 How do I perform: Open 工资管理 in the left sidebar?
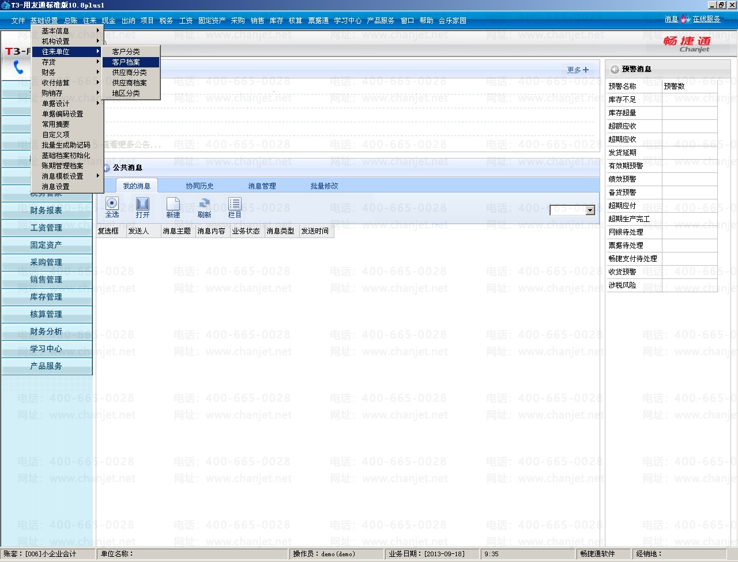tap(46, 228)
